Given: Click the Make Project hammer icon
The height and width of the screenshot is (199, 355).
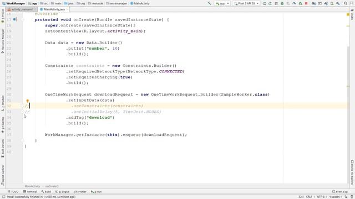Looking at the screenshot, I should [x=210, y=3].
